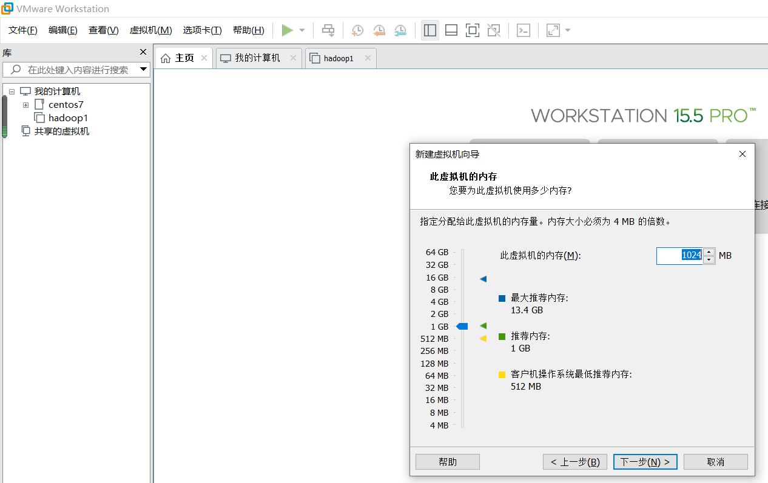Click the blue maximum recommended memory marker
This screenshot has width=768, height=483.
pyautogui.click(x=483, y=279)
